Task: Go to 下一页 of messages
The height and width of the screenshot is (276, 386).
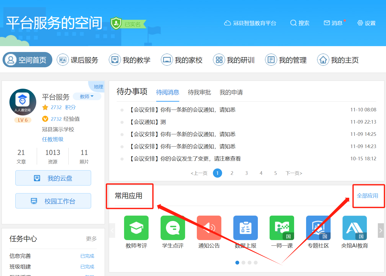Action: pos(294,173)
